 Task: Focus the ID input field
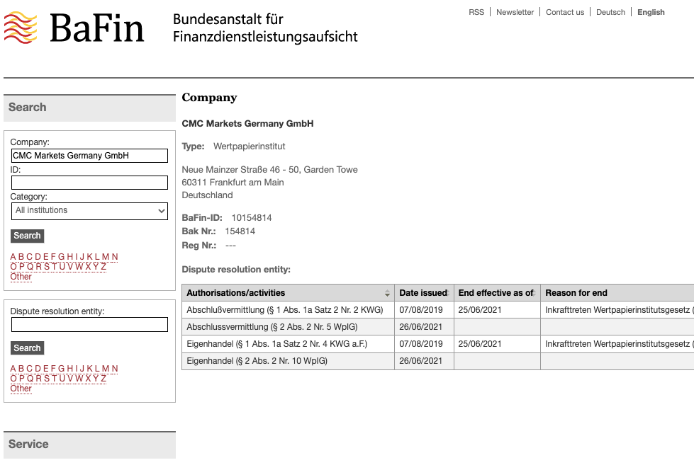click(89, 183)
